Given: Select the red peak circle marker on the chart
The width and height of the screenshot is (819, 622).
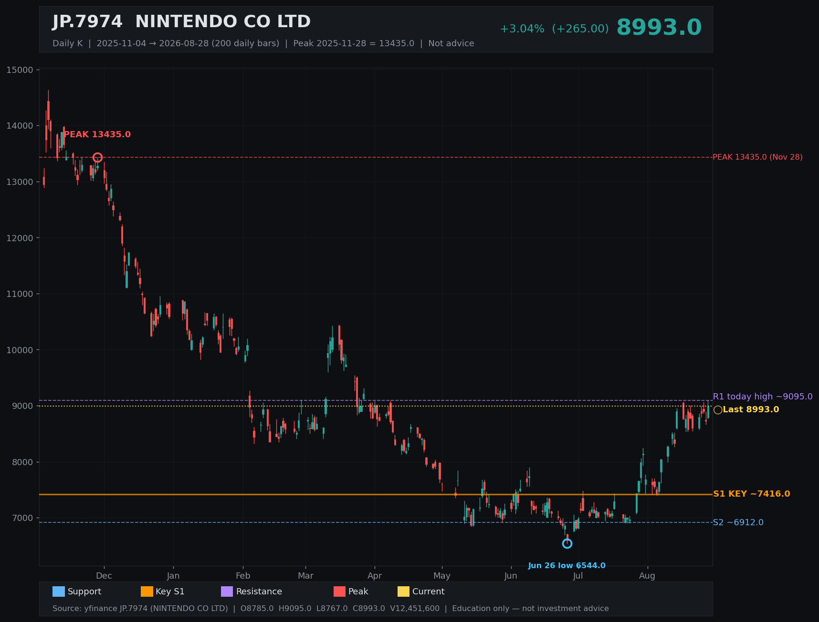Looking at the screenshot, I should click(97, 158).
